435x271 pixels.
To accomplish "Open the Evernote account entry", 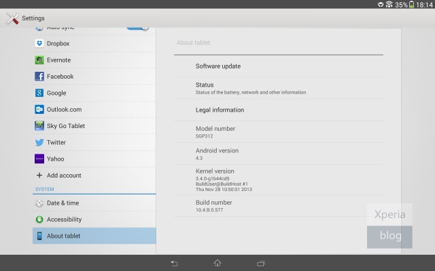I will tap(94, 60).
